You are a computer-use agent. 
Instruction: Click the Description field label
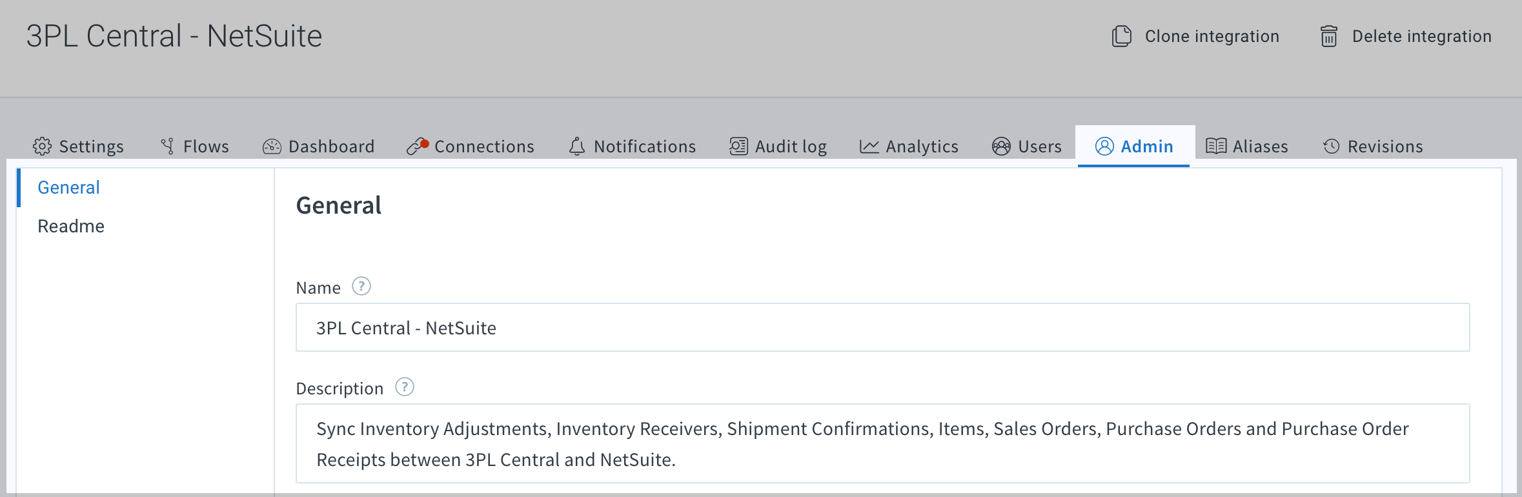click(340, 389)
